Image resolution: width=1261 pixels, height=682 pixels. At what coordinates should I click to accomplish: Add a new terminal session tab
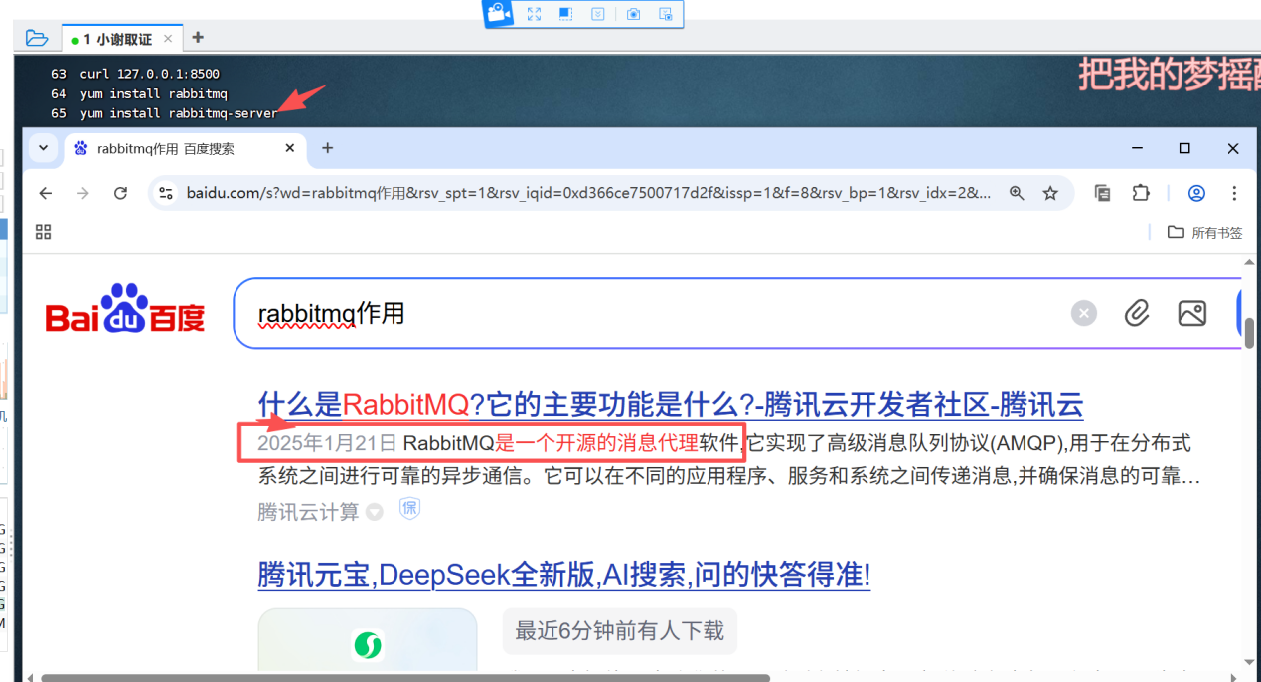pyautogui.click(x=198, y=38)
